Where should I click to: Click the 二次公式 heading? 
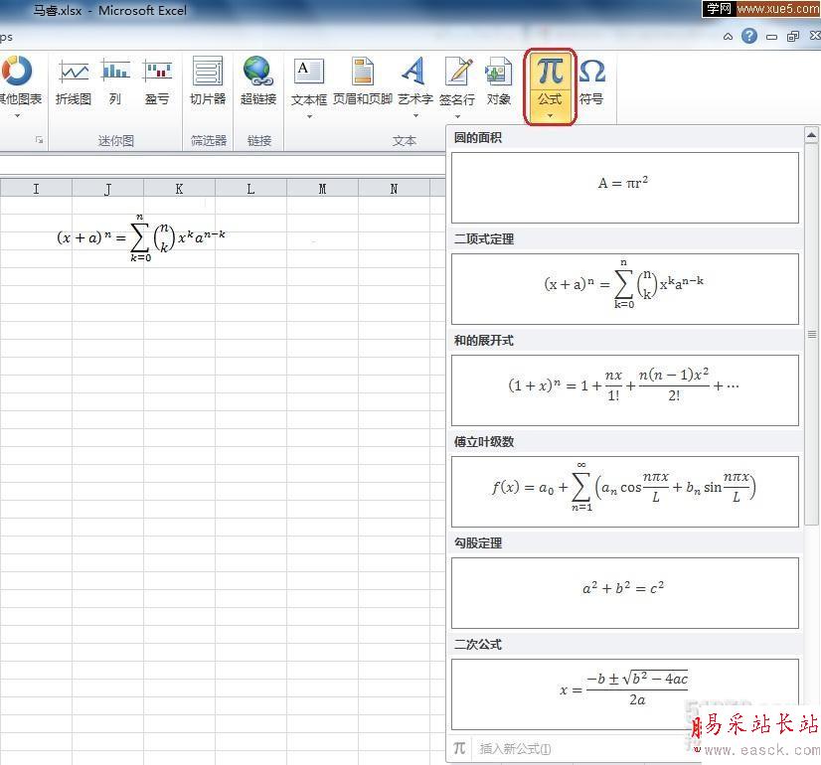(477, 644)
